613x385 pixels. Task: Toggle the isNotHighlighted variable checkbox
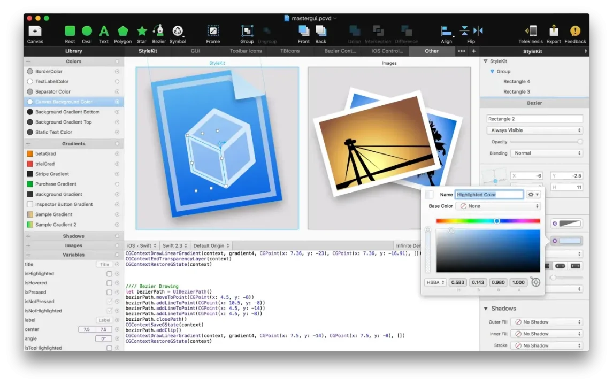coord(110,311)
